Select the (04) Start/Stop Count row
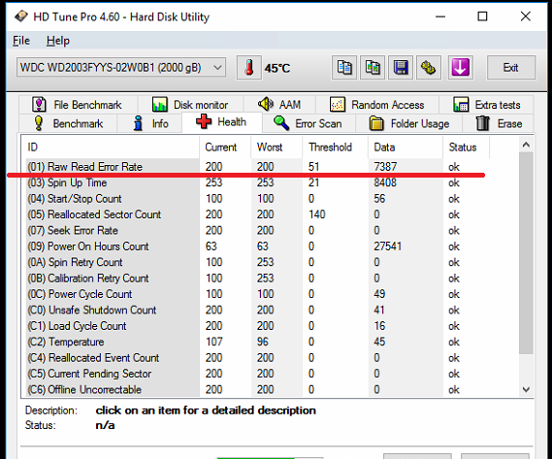Screen dimensions: 552x459 click(258, 199)
